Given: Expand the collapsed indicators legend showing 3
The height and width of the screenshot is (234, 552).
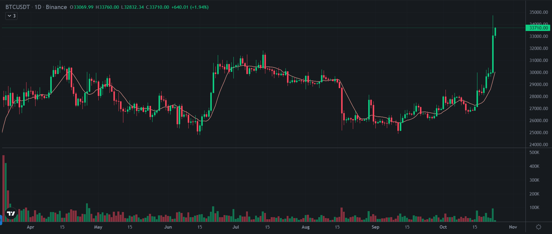Looking at the screenshot, I should [11, 16].
